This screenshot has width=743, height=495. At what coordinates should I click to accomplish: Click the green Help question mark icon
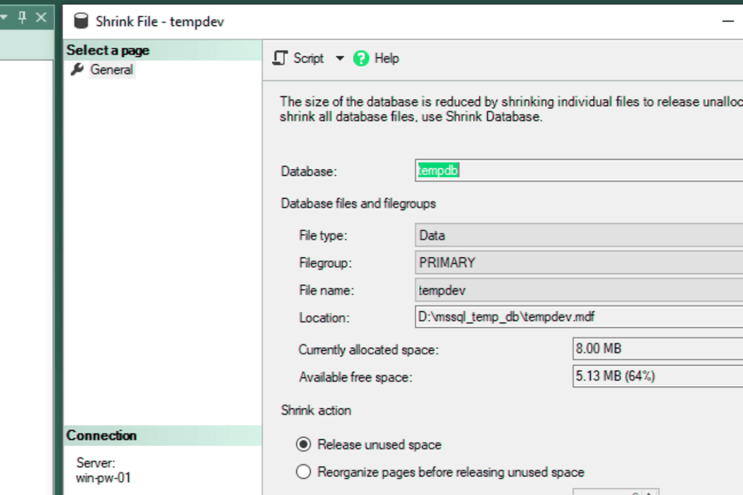pyautogui.click(x=361, y=58)
